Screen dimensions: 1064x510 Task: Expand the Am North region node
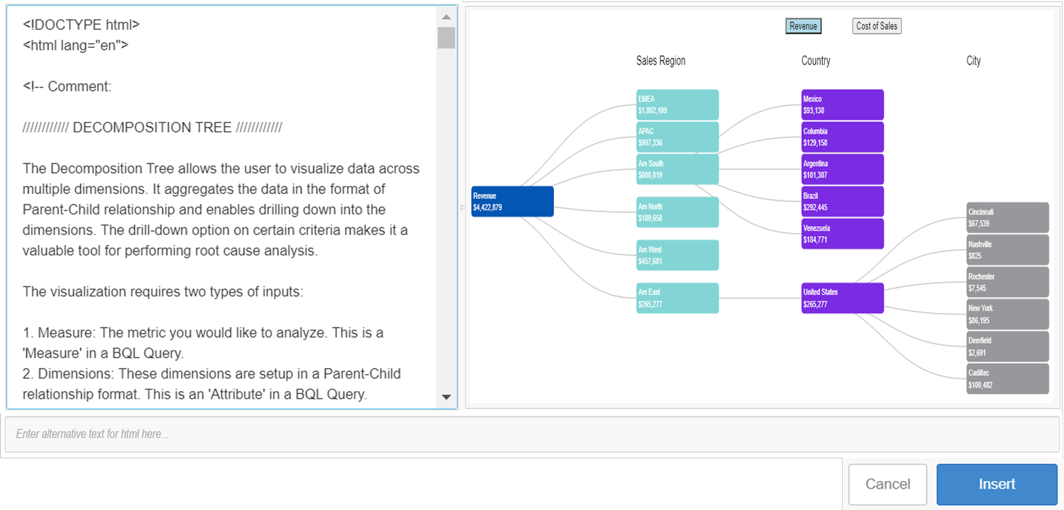point(677,212)
